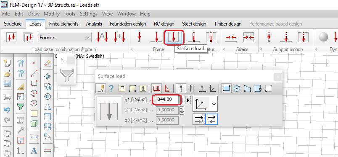Click the large surface load preview button

pyautogui.click(x=109, y=111)
